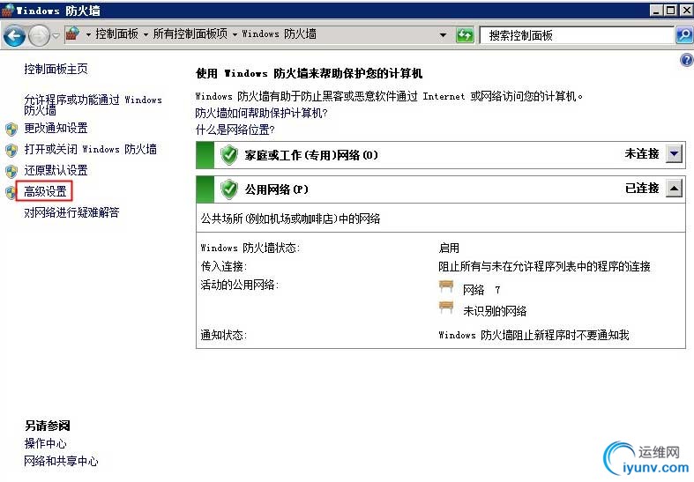Image resolution: width=694 pixels, height=482 pixels.
Task: Click shield icon beside 更改通知设置
Action: (x=11, y=130)
